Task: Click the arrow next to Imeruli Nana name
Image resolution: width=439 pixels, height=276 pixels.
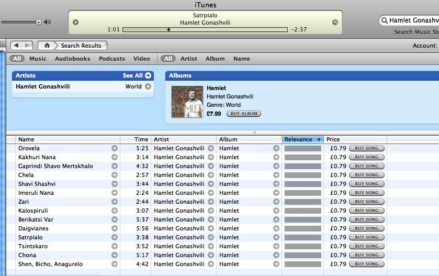Action: 115,193
